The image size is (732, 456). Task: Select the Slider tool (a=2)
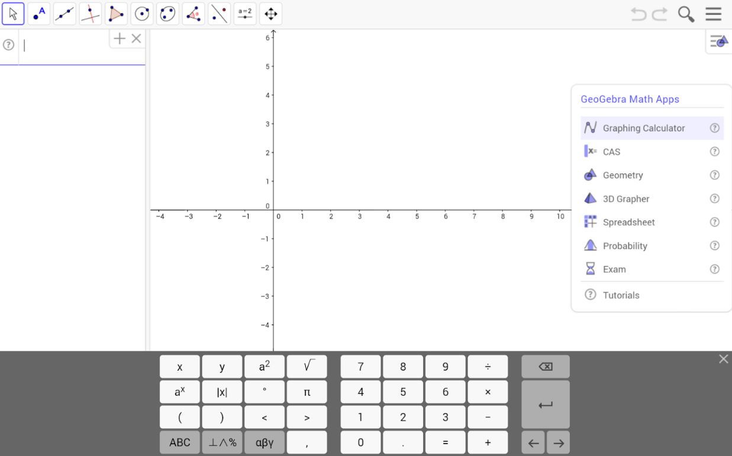tap(245, 14)
